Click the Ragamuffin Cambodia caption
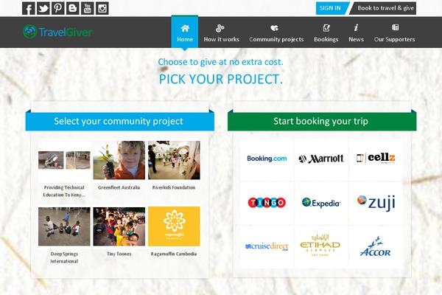 pyautogui.click(x=174, y=254)
